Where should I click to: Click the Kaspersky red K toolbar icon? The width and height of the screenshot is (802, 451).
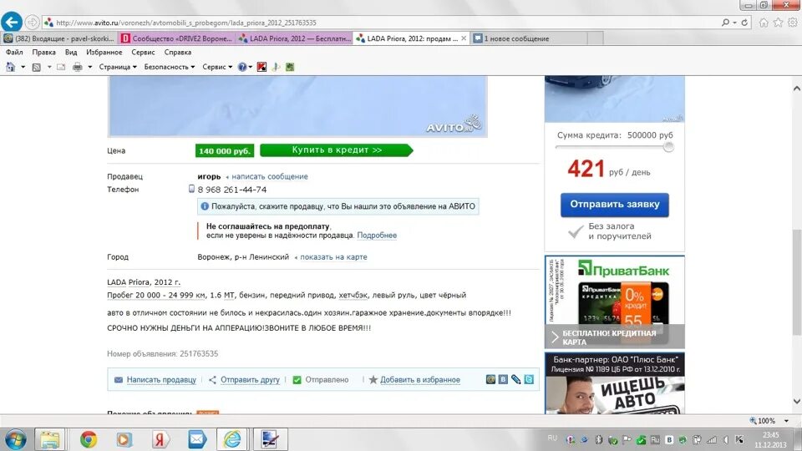(261, 67)
